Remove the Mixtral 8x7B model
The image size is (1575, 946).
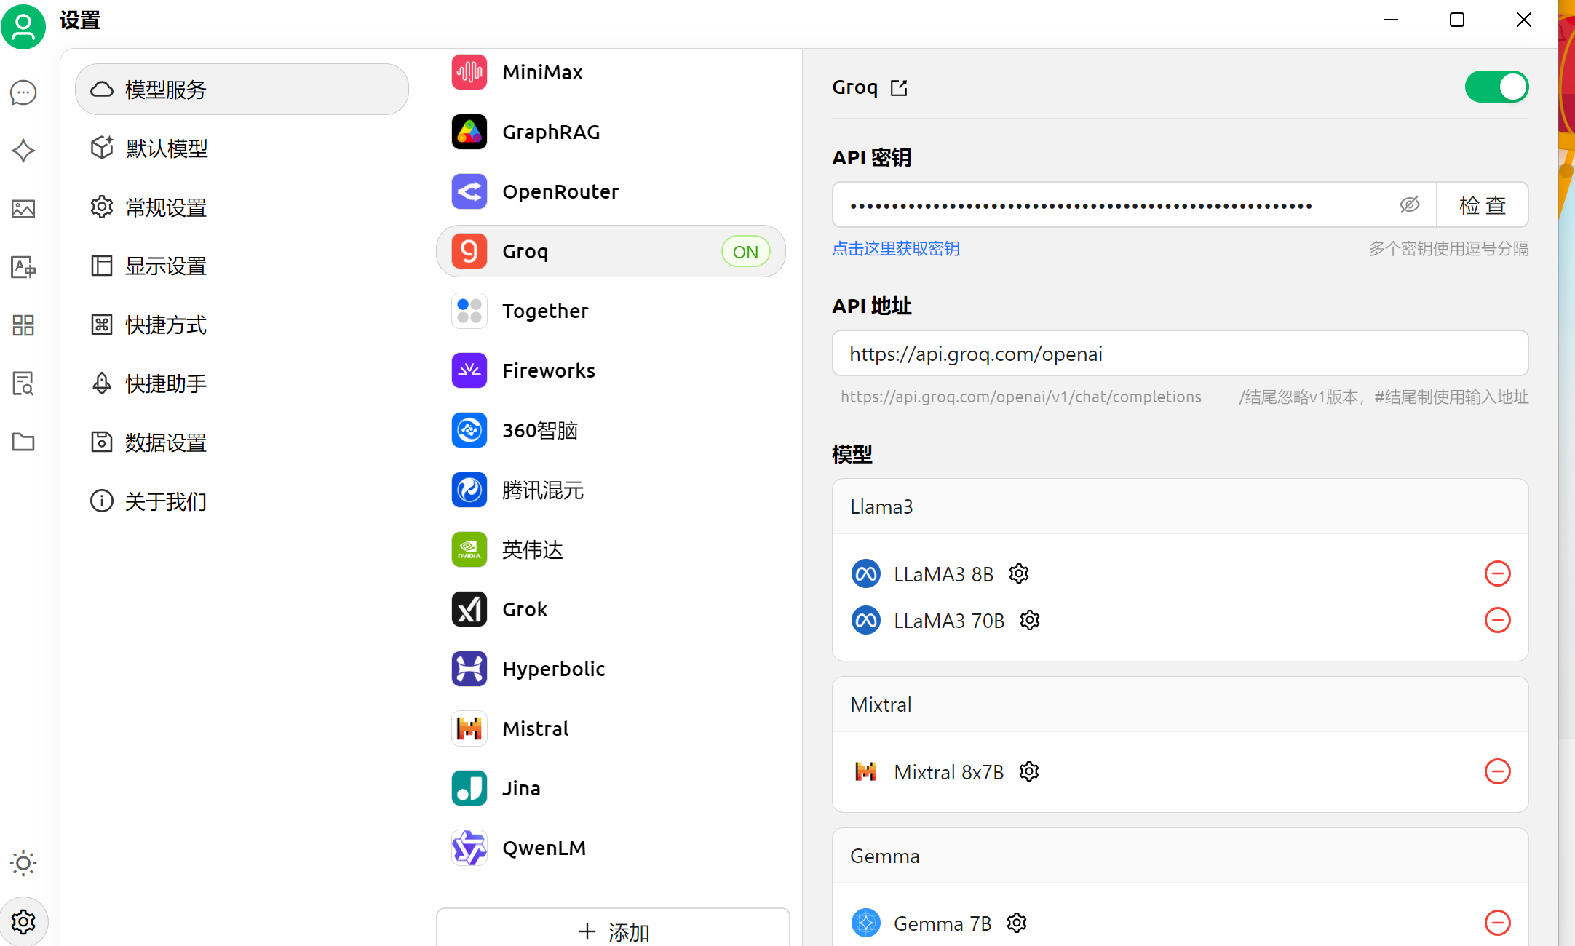[x=1497, y=771]
